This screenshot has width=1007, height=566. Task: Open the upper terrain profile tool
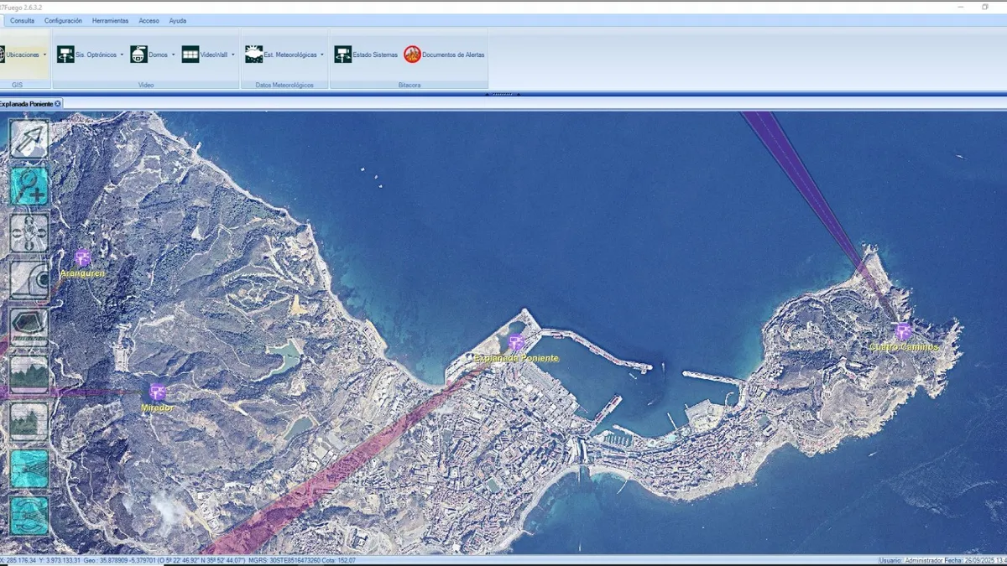point(29,374)
